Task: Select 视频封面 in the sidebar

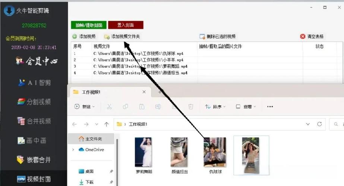Action: tap(34, 179)
